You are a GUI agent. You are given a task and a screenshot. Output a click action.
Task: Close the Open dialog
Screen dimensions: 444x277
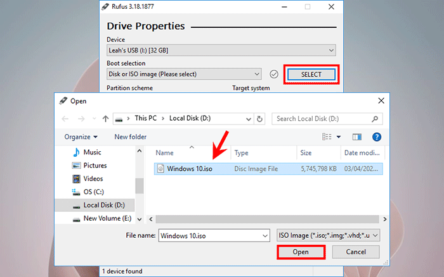381,101
